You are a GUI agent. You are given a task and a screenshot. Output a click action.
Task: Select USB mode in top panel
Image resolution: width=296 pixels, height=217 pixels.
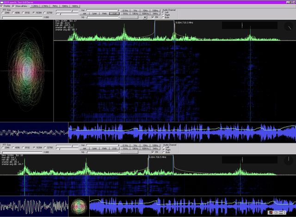coord(115,13)
